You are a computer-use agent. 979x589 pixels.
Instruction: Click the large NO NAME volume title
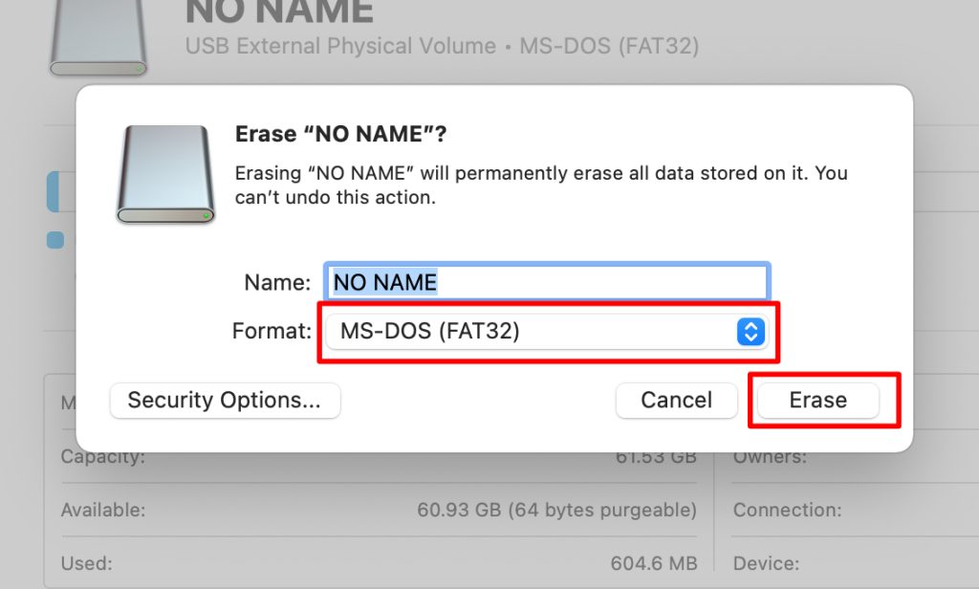tap(280, 12)
